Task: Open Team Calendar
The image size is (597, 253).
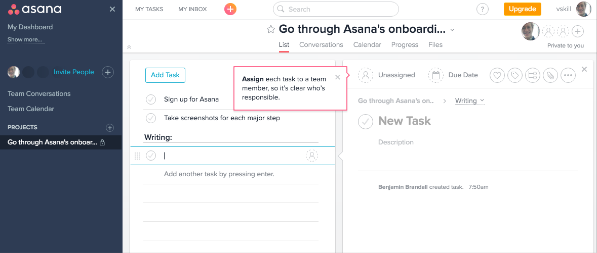Action: tap(31, 109)
